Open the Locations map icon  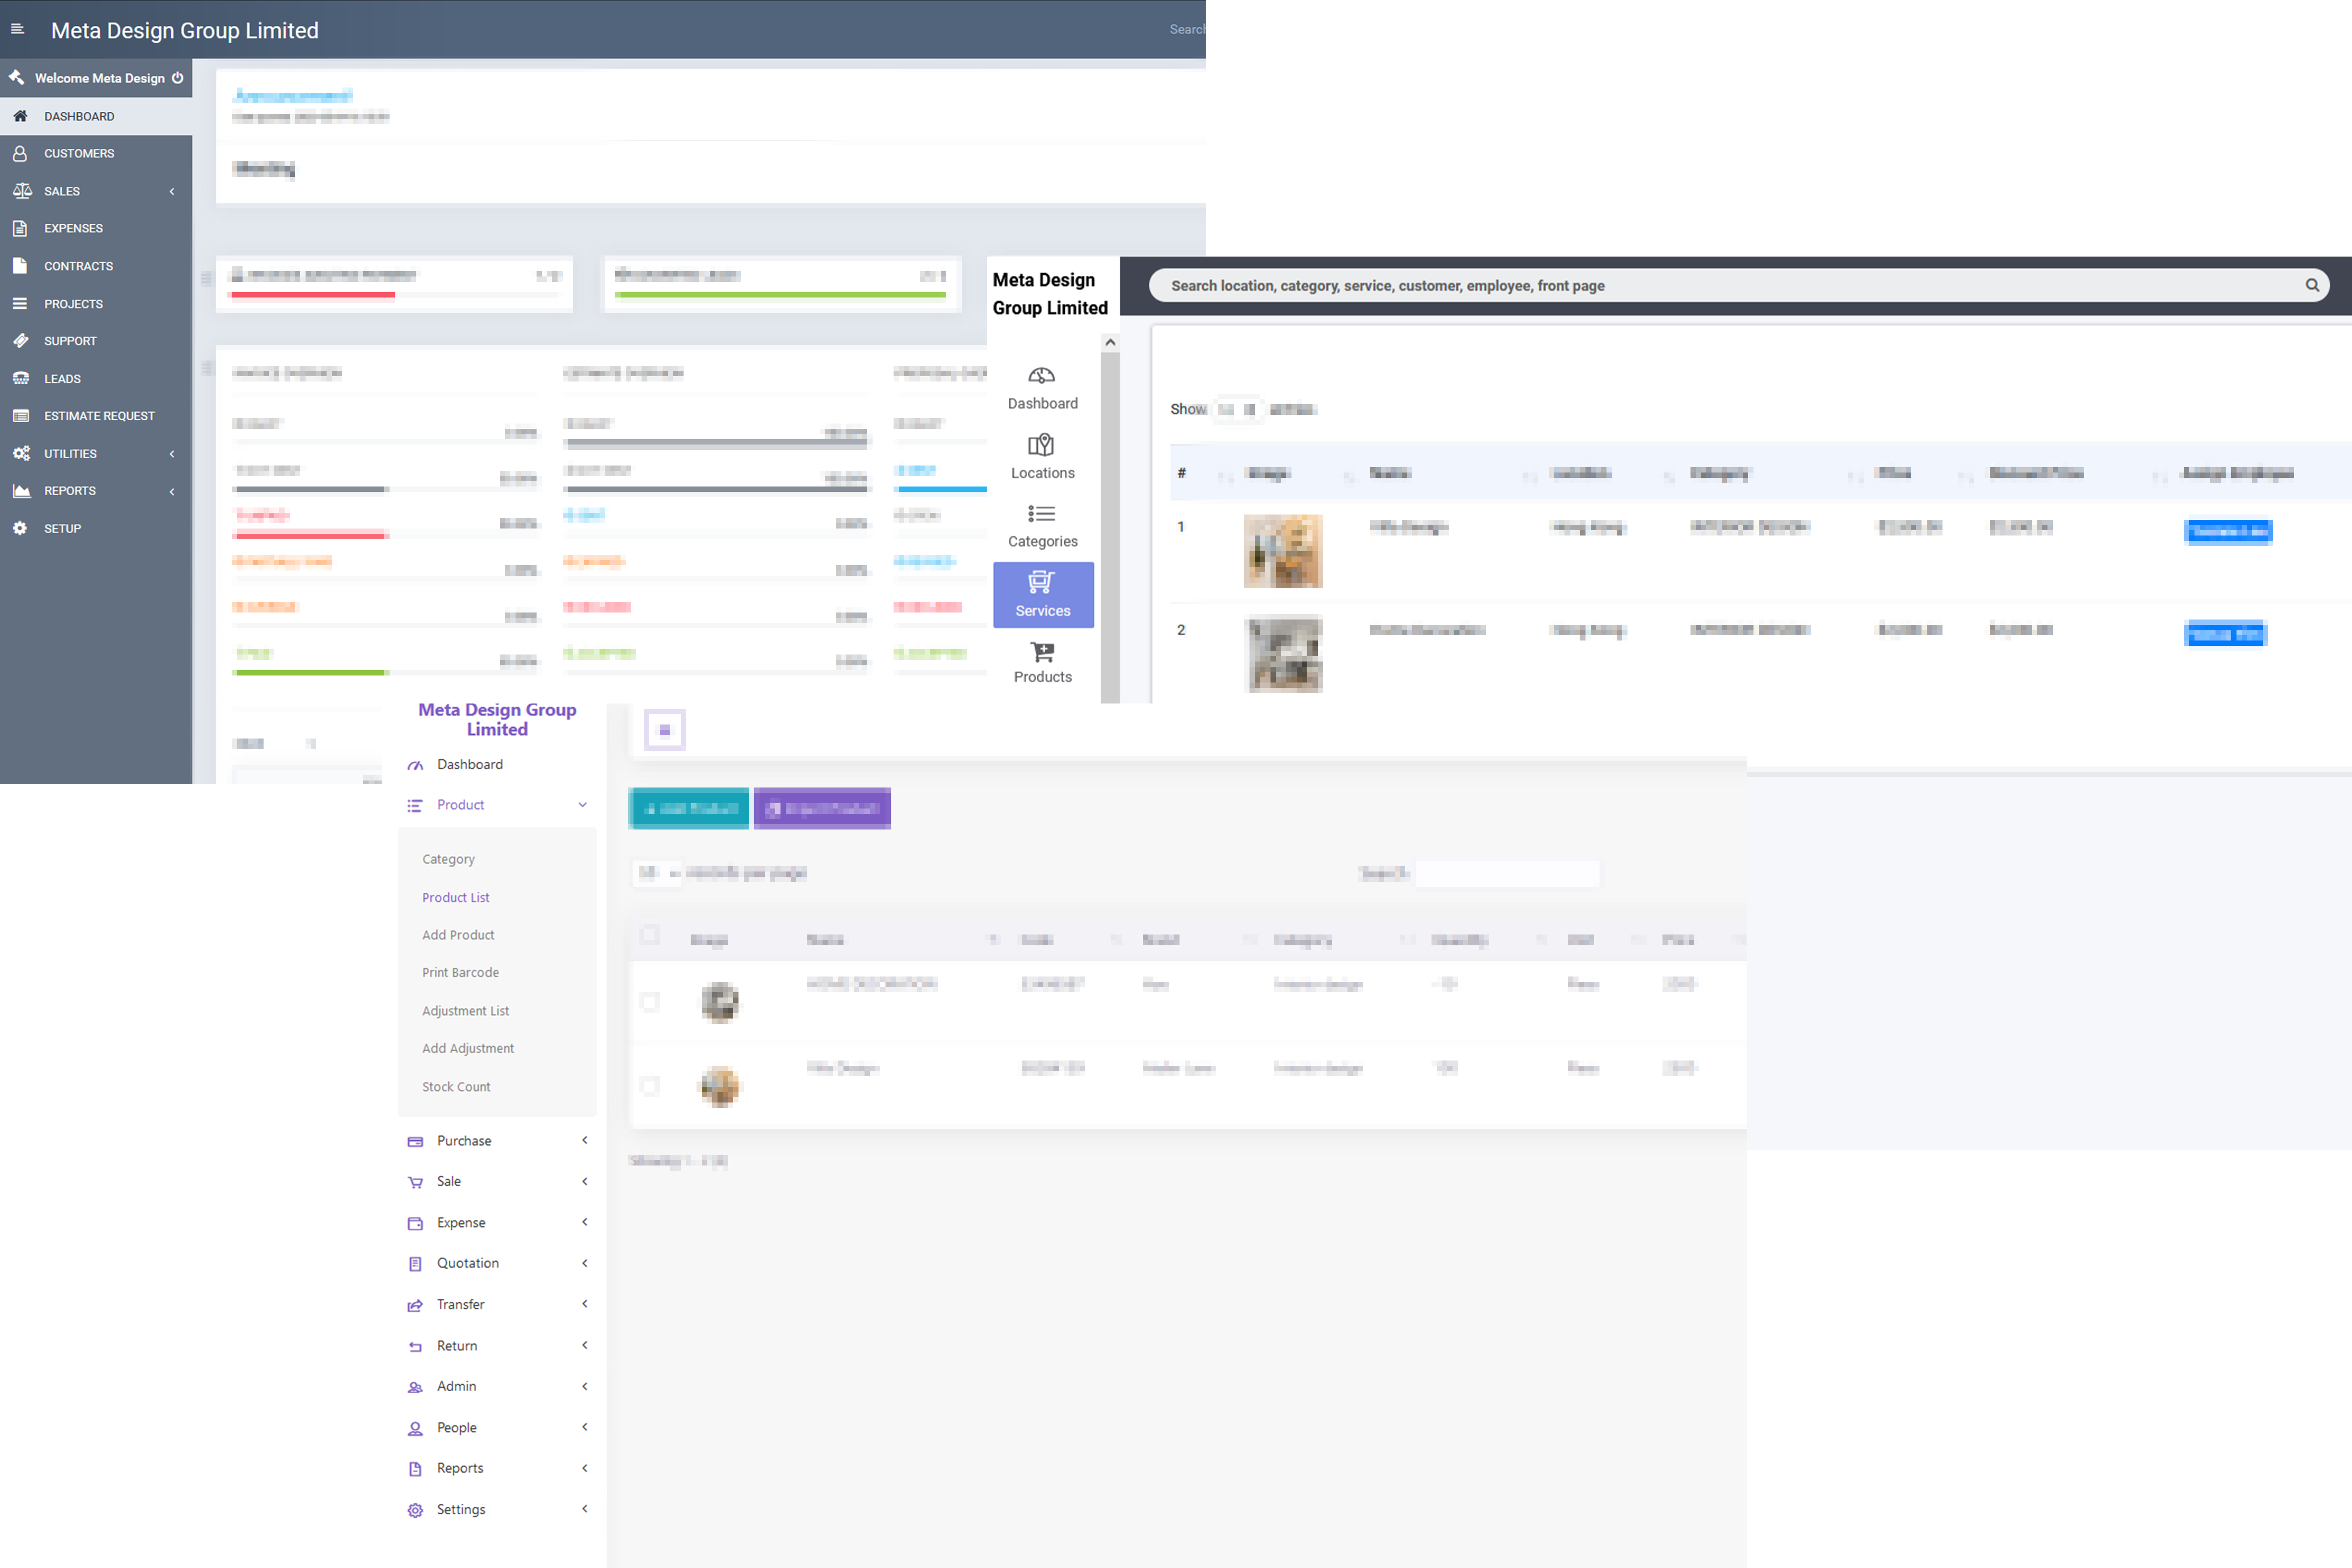(1041, 445)
